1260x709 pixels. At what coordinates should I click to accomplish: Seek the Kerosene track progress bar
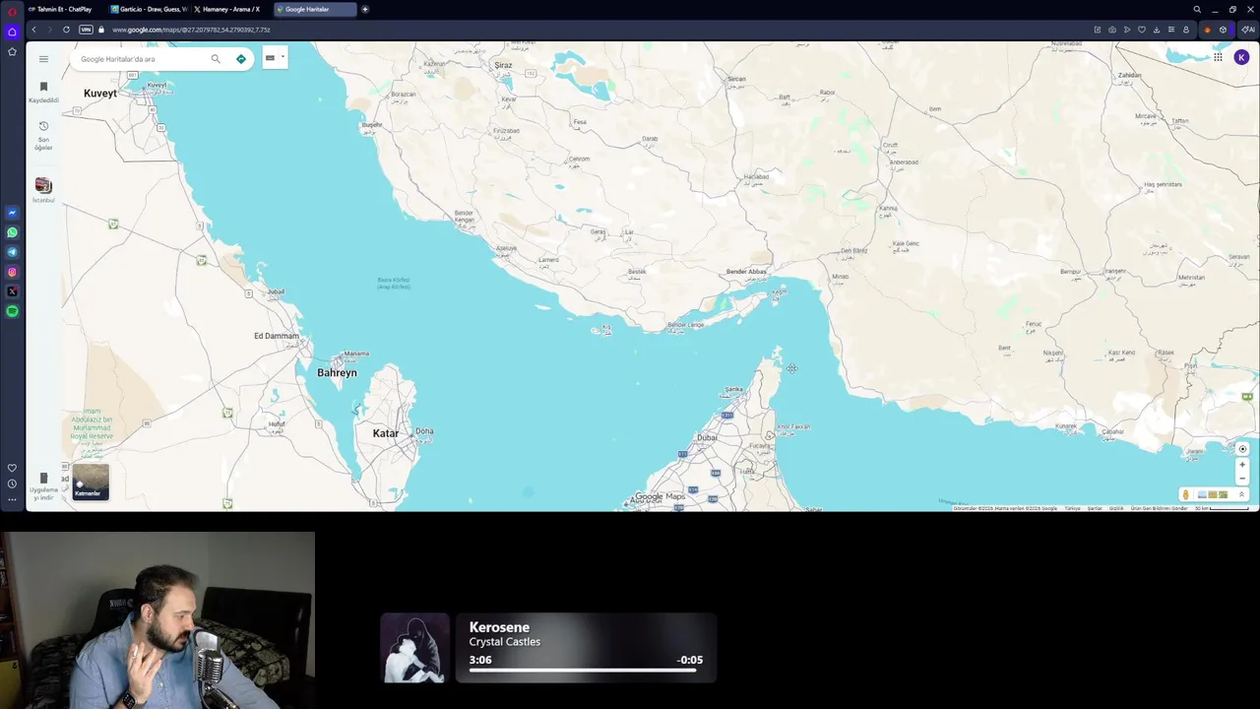coord(586,671)
